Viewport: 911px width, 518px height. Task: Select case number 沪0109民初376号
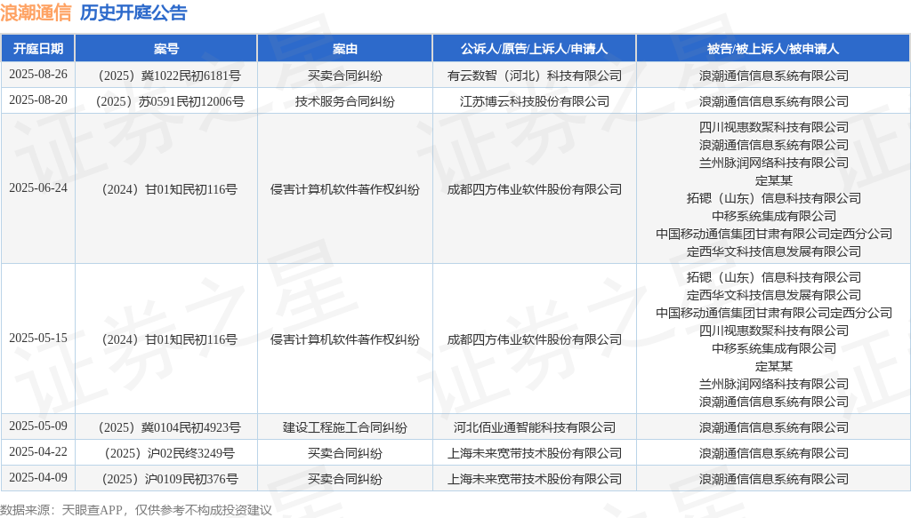[x=166, y=479]
